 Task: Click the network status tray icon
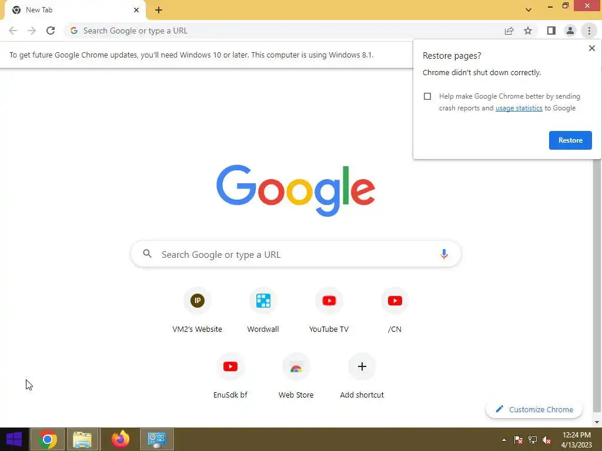[533, 440]
